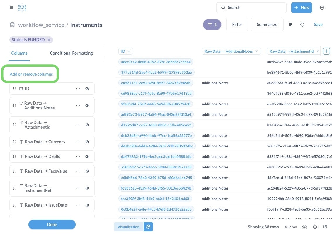Image resolution: width=332 pixels, height=234 pixels.
Task: Click the alerts bell icon
Action: pyautogui.click(x=315, y=227)
